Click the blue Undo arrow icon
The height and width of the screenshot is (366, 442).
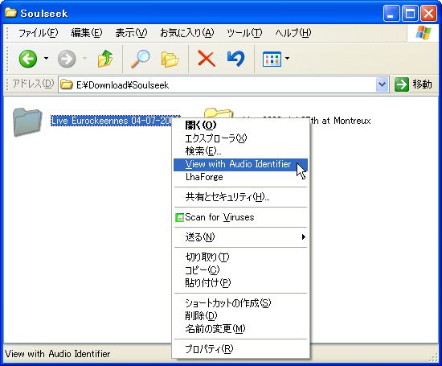(235, 59)
